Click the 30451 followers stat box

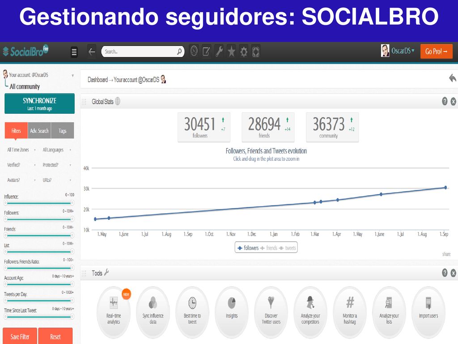[x=204, y=127]
